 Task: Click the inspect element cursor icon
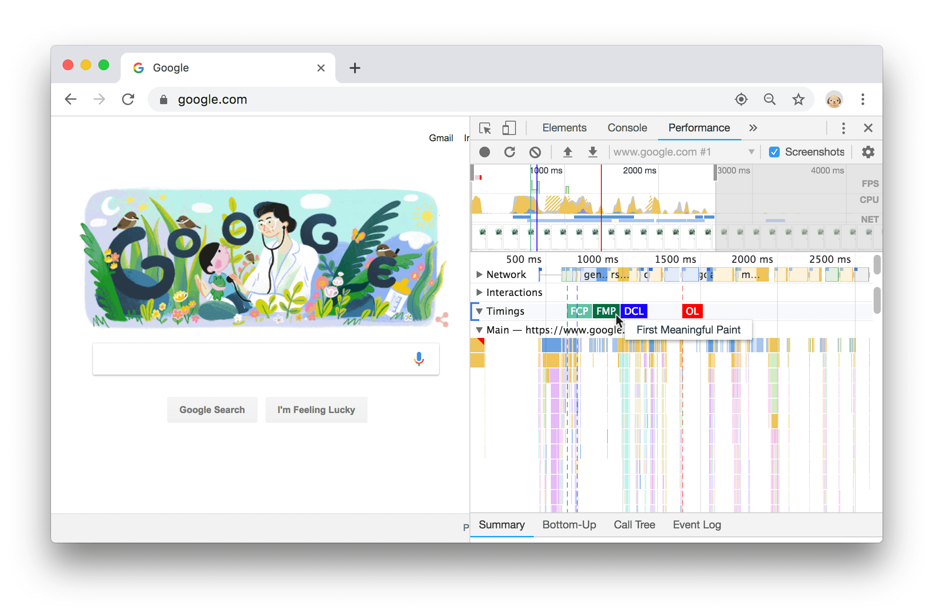click(x=484, y=128)
